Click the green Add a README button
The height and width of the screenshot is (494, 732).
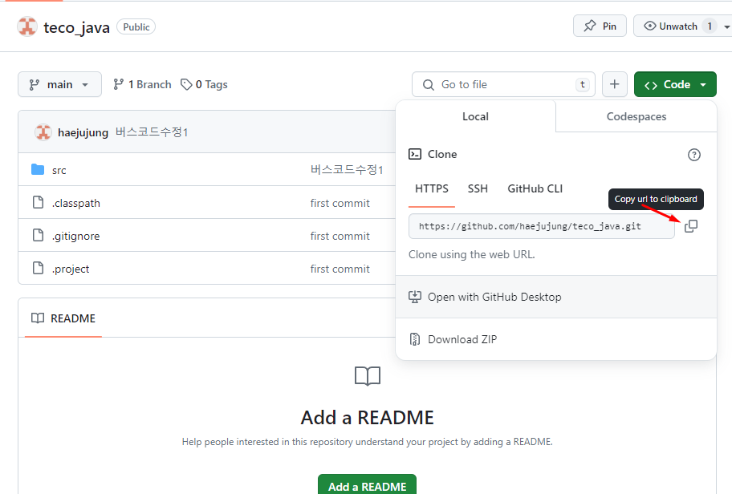[367, 486]
